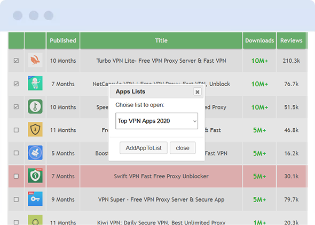Image resolution: width=315 pixels, height=225 pixels.
Task: Click the 9 Months published cell
Action: [63, 199]
